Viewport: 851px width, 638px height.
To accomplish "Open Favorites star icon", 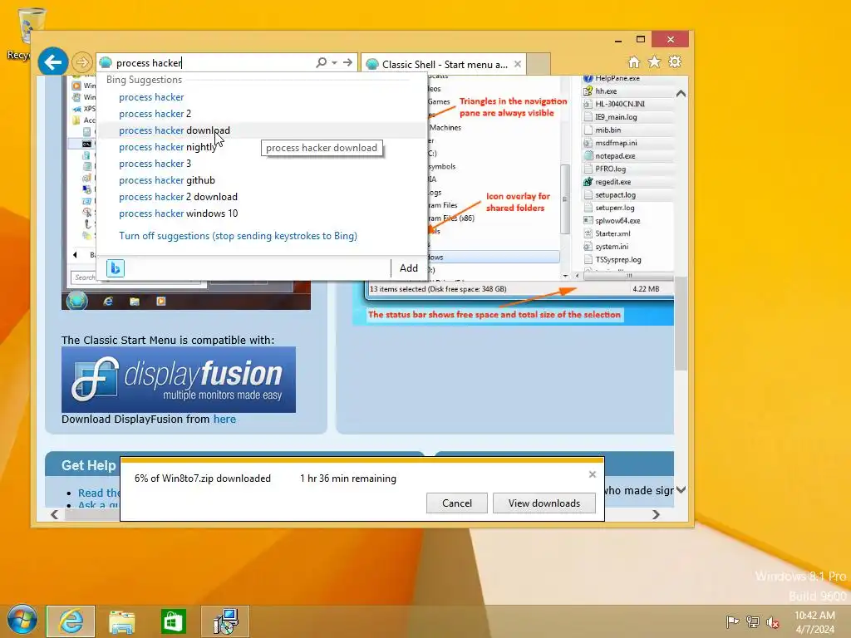I will pos(655,61).
